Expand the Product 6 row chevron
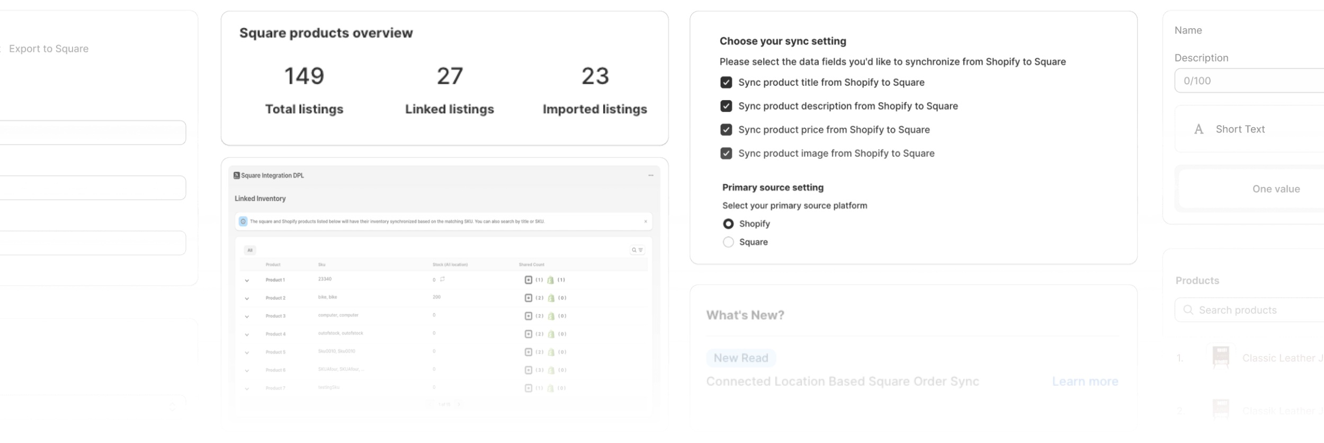Image resolution: width=1324 pixels, height=443 pixels. (x=247, y=370)
